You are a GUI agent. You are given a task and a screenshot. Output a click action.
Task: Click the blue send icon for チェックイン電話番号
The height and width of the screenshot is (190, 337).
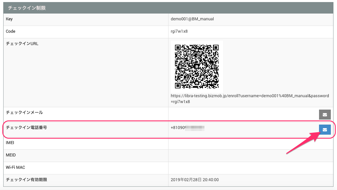pos(325,130)
